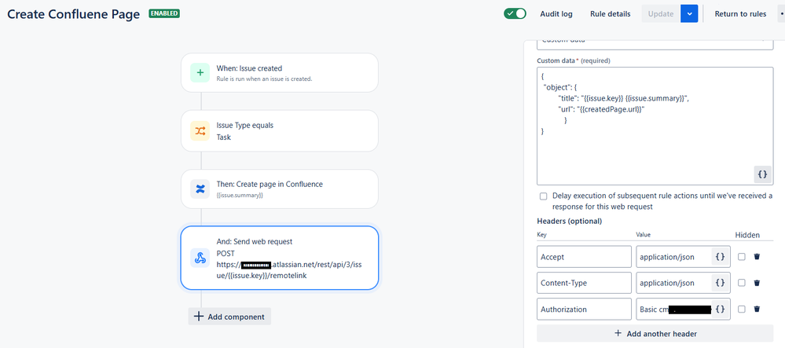Click the orange shuffle condition icon
Image resolution: width=785 pixels, height=348 pixels.
200,130
